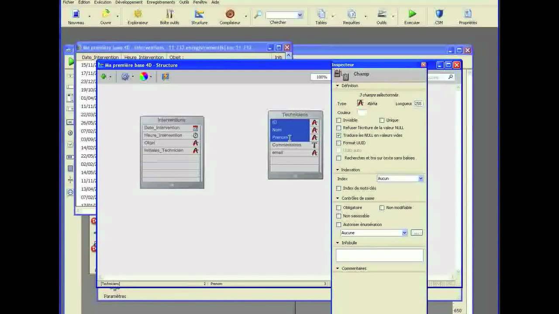The height and width of the screenshot is (314, 559).
Task: Open the Fichier menu
Action: (69, 2)
